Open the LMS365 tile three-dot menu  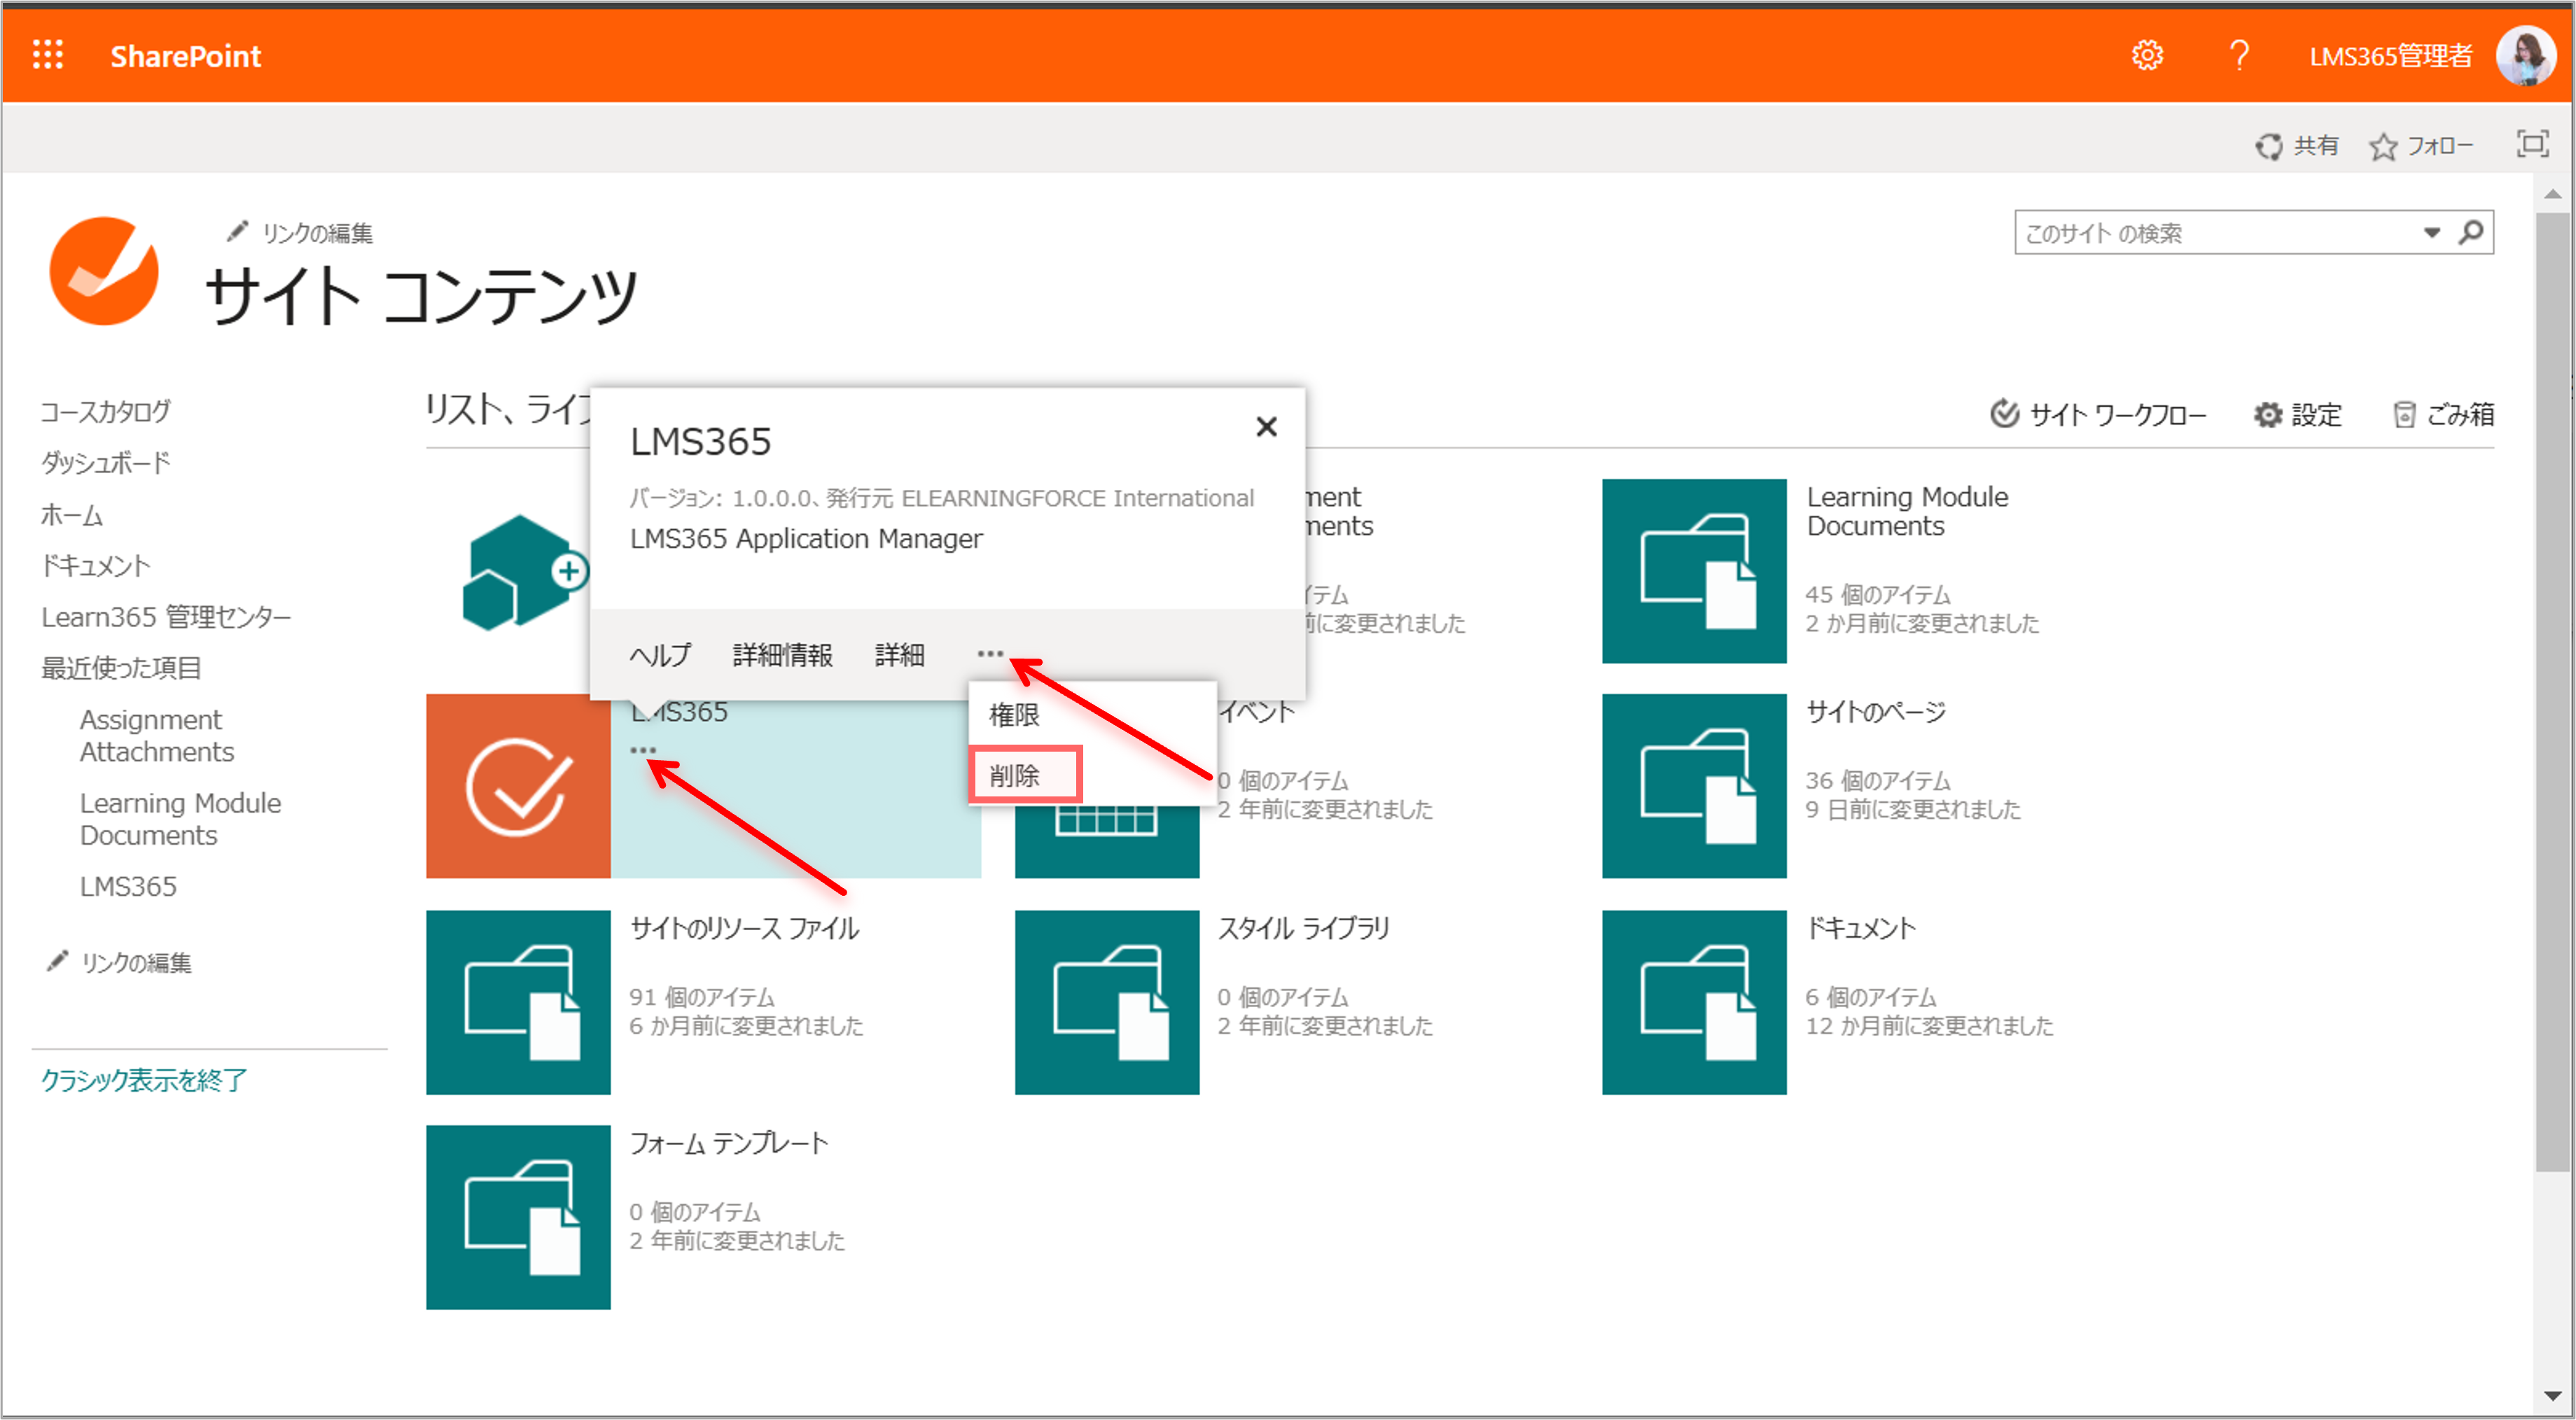point(643,750)
